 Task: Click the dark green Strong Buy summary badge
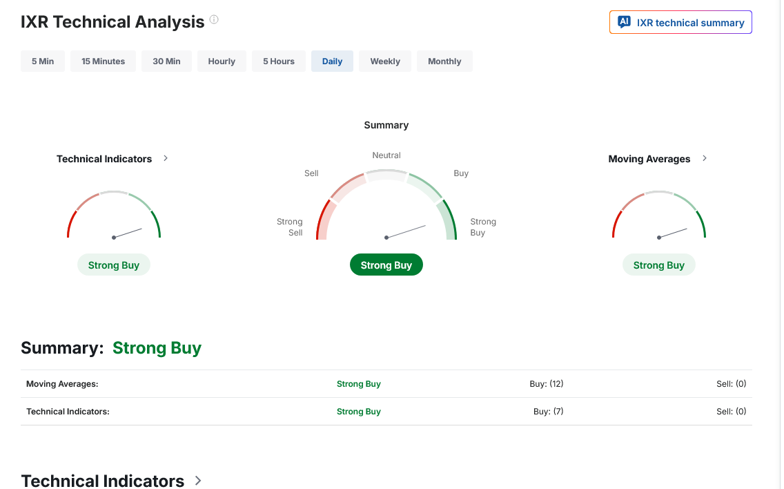(x=386, y=265)
